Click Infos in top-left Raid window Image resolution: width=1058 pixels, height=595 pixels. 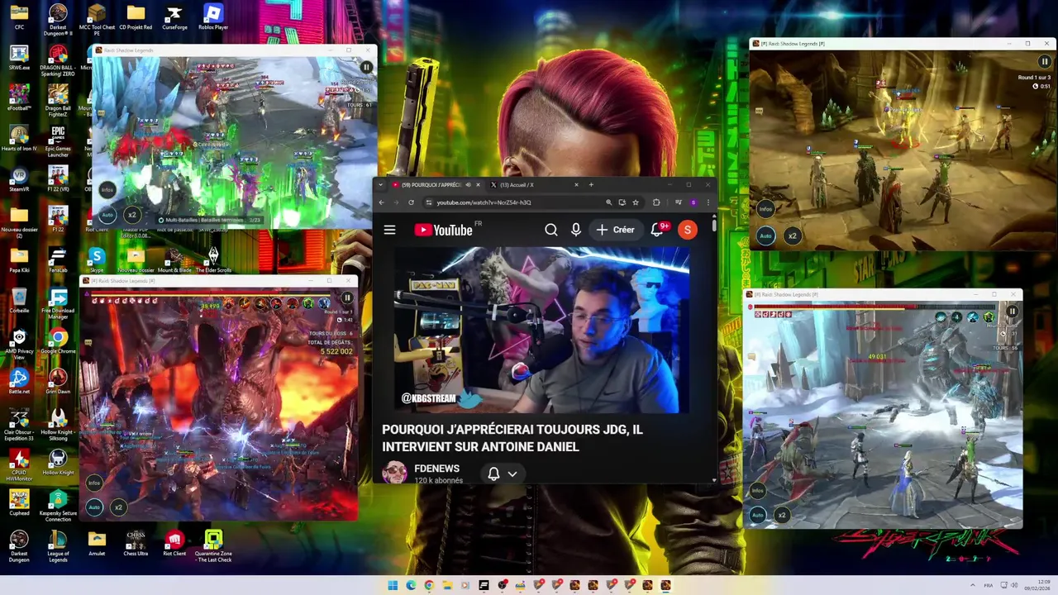click(107, 189)
